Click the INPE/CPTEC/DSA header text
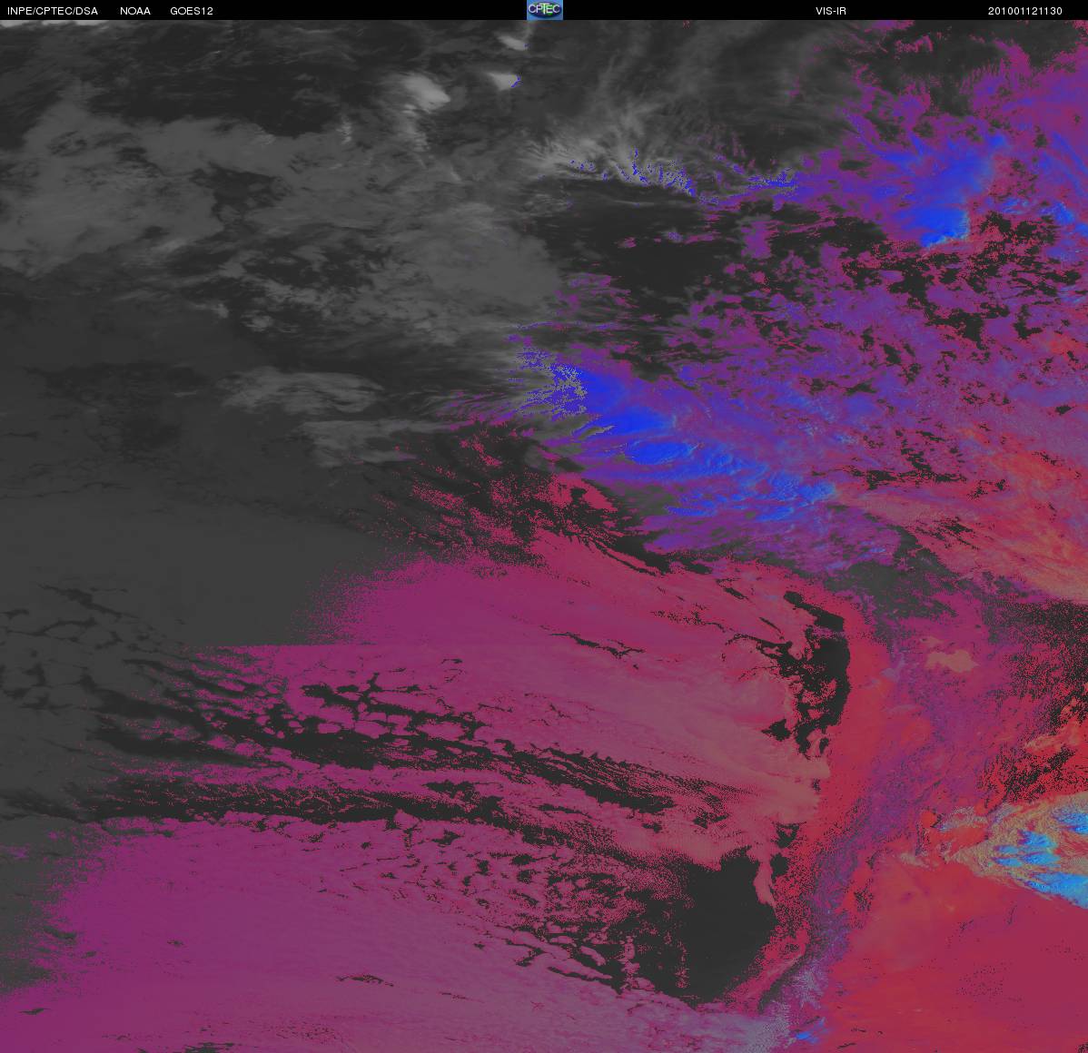The height and width of the screenshot is (1053, 1088). (53, 11)
